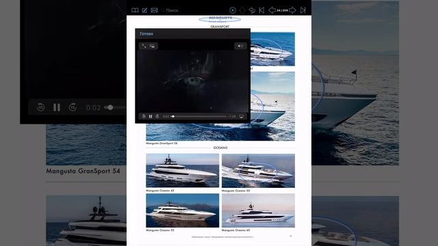Open the Mangusta Oceano 55 yacht image
438x246 pixels.
click(183, 210)
